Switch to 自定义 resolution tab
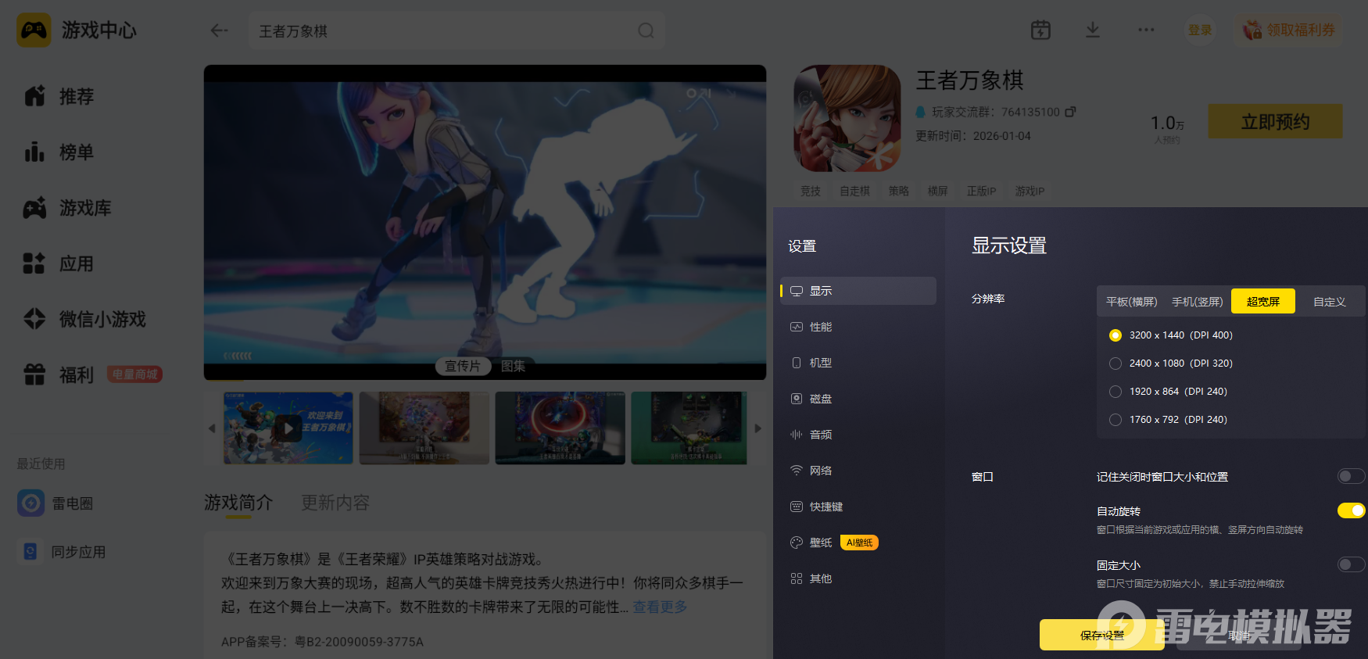The height and width of the screenshot is (659, 1368). 1329,302
